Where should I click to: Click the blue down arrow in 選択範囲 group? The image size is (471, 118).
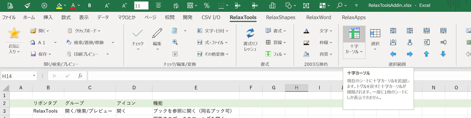tap(443, 54)
